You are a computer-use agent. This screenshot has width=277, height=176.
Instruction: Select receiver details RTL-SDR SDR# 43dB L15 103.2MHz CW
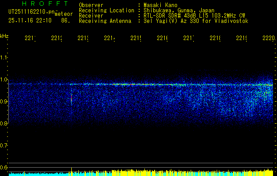[194, 16]
